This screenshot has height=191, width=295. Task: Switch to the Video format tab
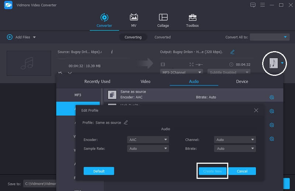coord(145,81)
